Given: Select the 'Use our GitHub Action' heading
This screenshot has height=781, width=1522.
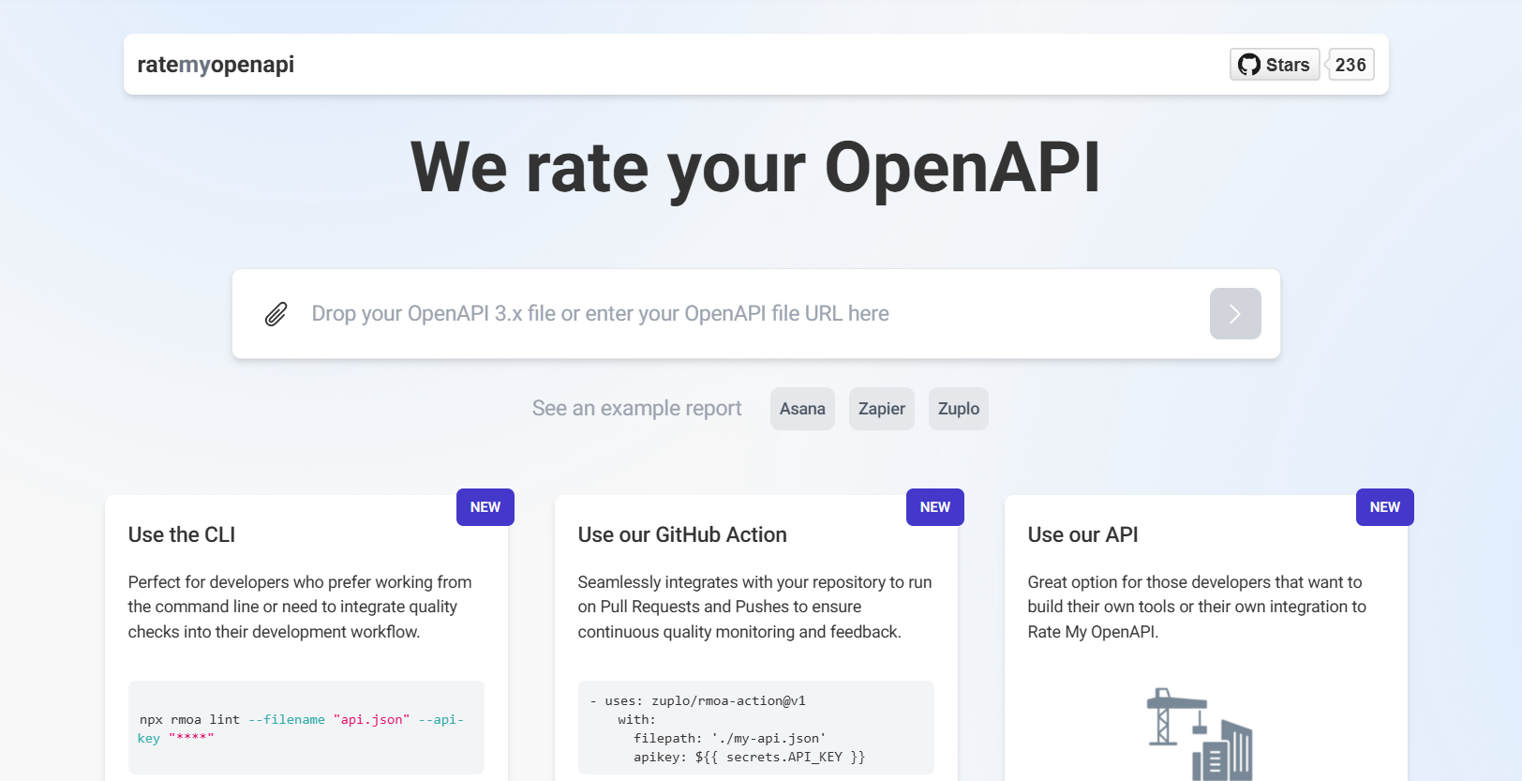Looking at the screenshot, I should pyautogui.click(x=682, y=535).
